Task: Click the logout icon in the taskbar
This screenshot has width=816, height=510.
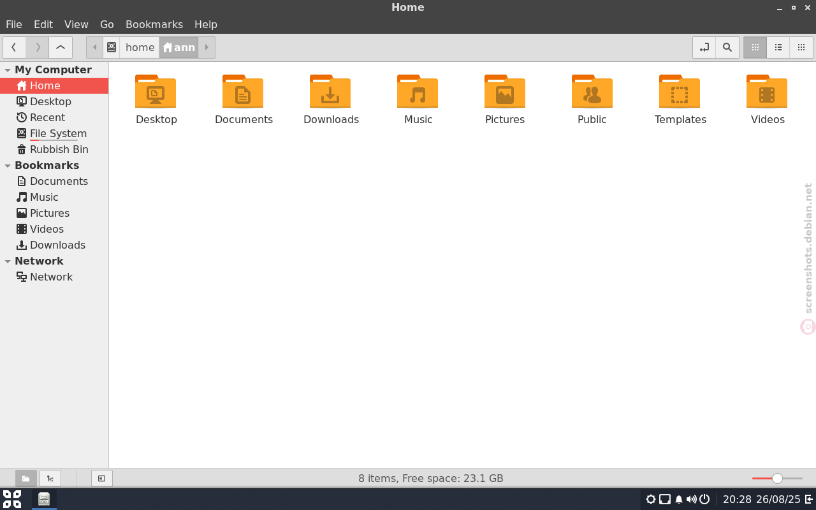Action: [809, 499]
